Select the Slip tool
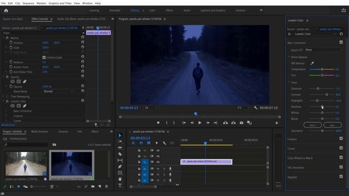Viewport: 349px width, 196px height. [120, 160]
